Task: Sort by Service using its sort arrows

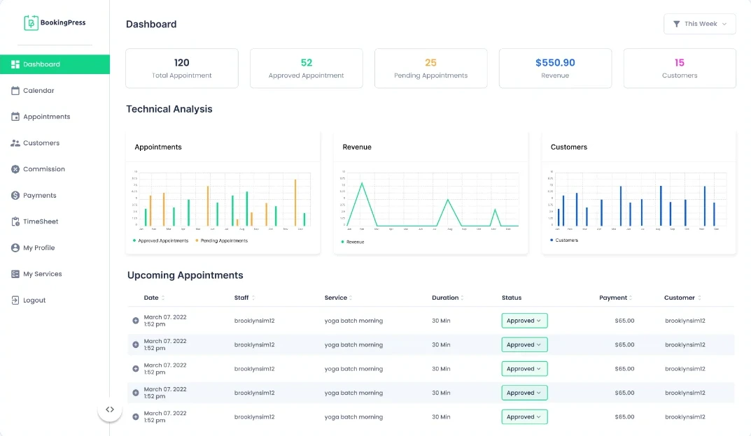Action: click(351, 298)
